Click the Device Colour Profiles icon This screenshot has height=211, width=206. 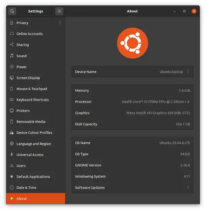(x=12, y=132)
